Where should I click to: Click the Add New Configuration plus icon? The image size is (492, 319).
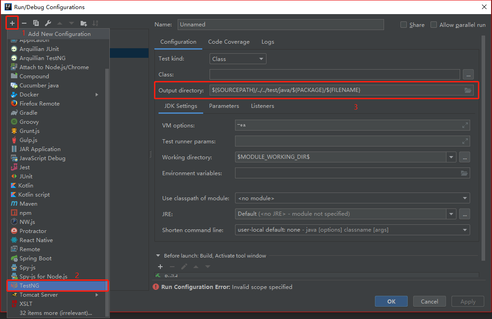(12, 23)
